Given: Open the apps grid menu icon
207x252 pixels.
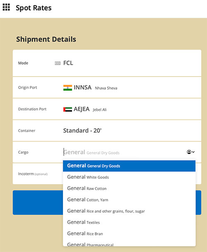Looking at the screenshot, I should point(6,7).
